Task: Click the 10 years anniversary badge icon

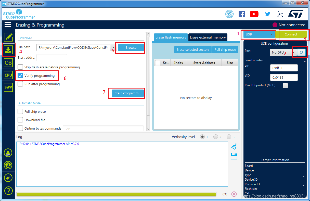Action: coord(229,14)
